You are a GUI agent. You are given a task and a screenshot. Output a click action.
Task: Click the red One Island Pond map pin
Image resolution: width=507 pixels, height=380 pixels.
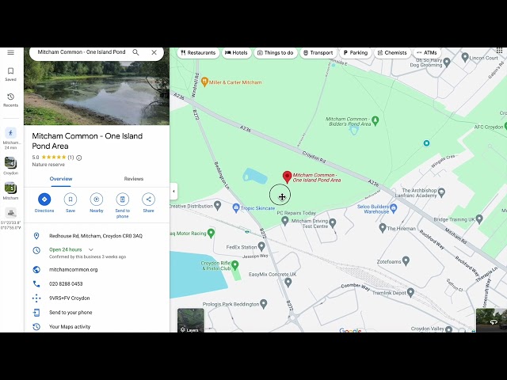pyautogui.click(x=287, y=177)
